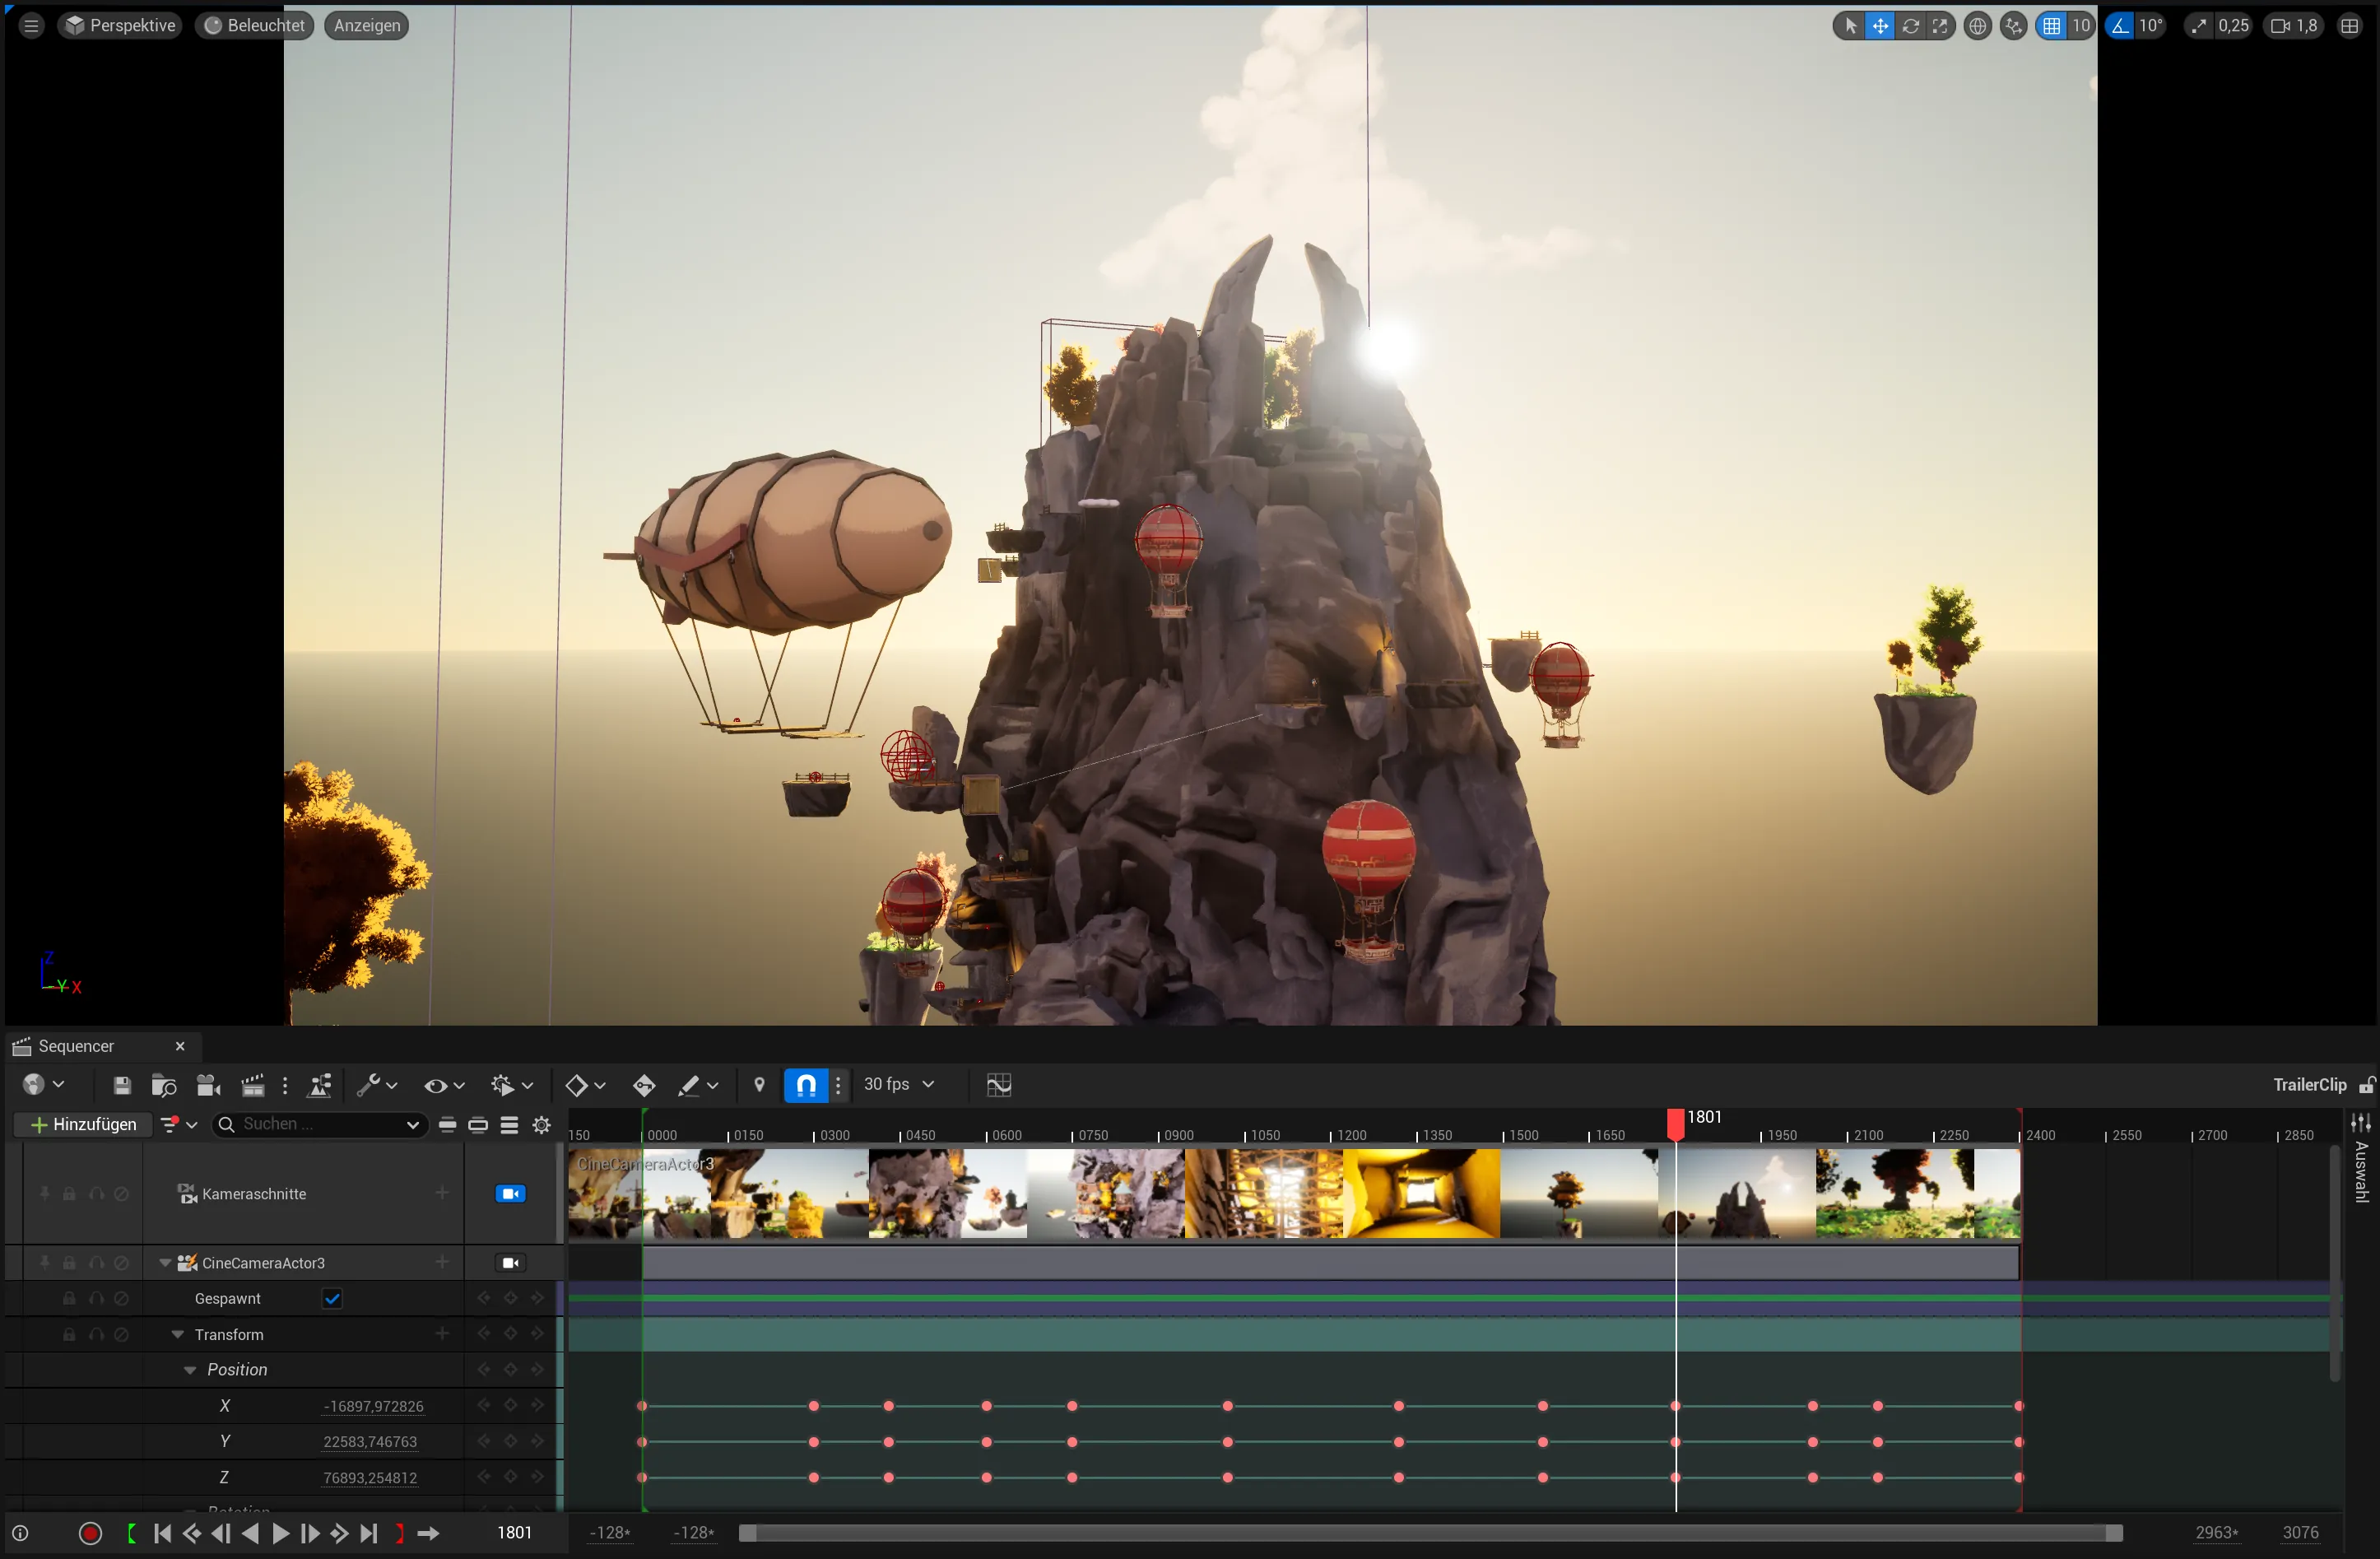Save the sequence with floppy disk icon
Image resolution: width=2380 pixels, height=1559 pixels.
122,1085
